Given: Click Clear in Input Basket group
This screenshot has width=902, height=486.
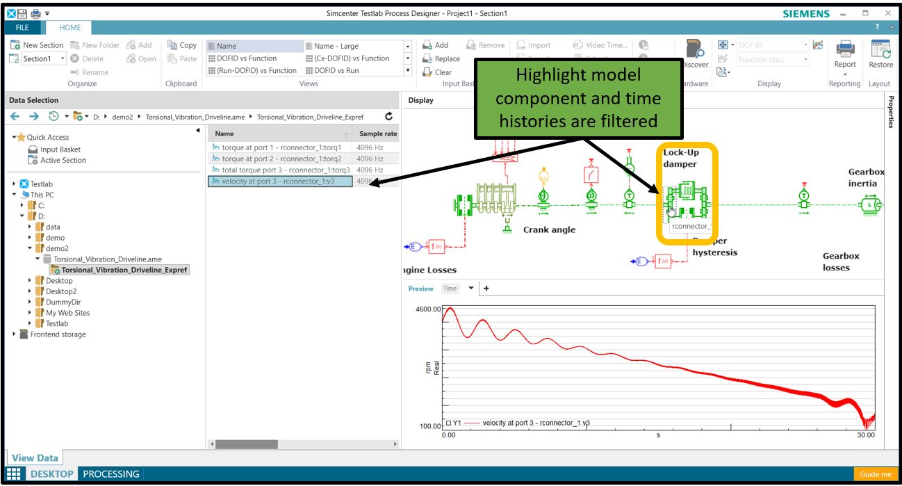Looking at the screenshot, I should 437,72.
